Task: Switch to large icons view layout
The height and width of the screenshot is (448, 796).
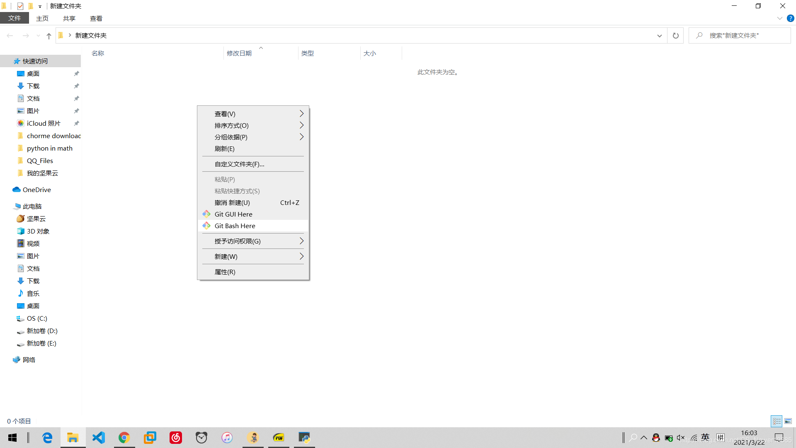Action: tap(788, 421)
